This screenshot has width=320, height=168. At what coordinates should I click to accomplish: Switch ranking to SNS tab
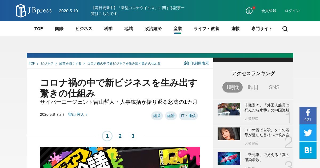click(x=274, y=87)
